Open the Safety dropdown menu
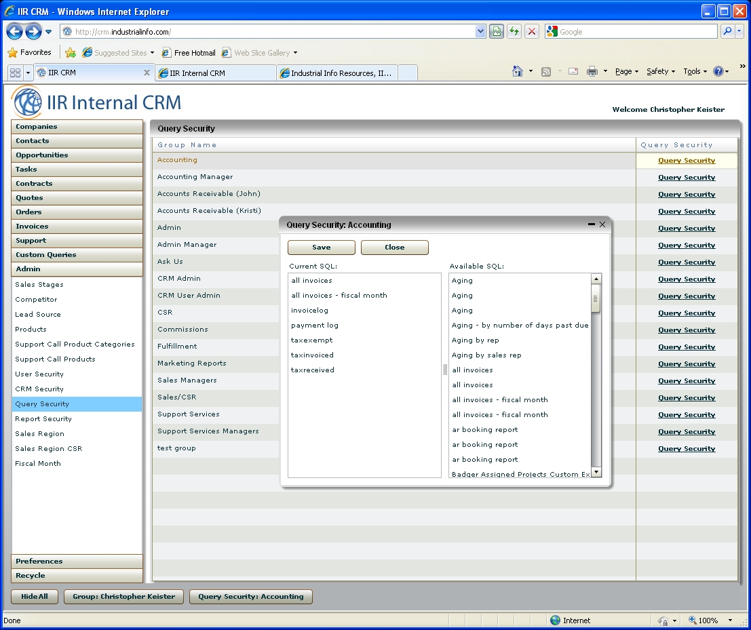The width and height of the screenshot is (751, 630). 660,71
